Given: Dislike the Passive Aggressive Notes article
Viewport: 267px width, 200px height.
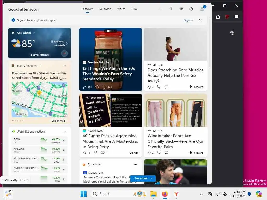Looking at the screenshot, I should tap(95, 153).
